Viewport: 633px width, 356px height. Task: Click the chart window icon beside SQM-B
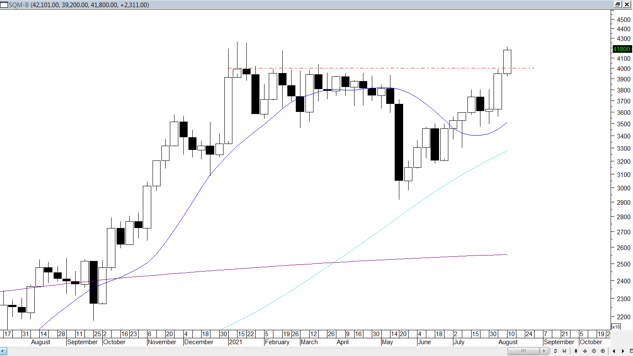4,5
